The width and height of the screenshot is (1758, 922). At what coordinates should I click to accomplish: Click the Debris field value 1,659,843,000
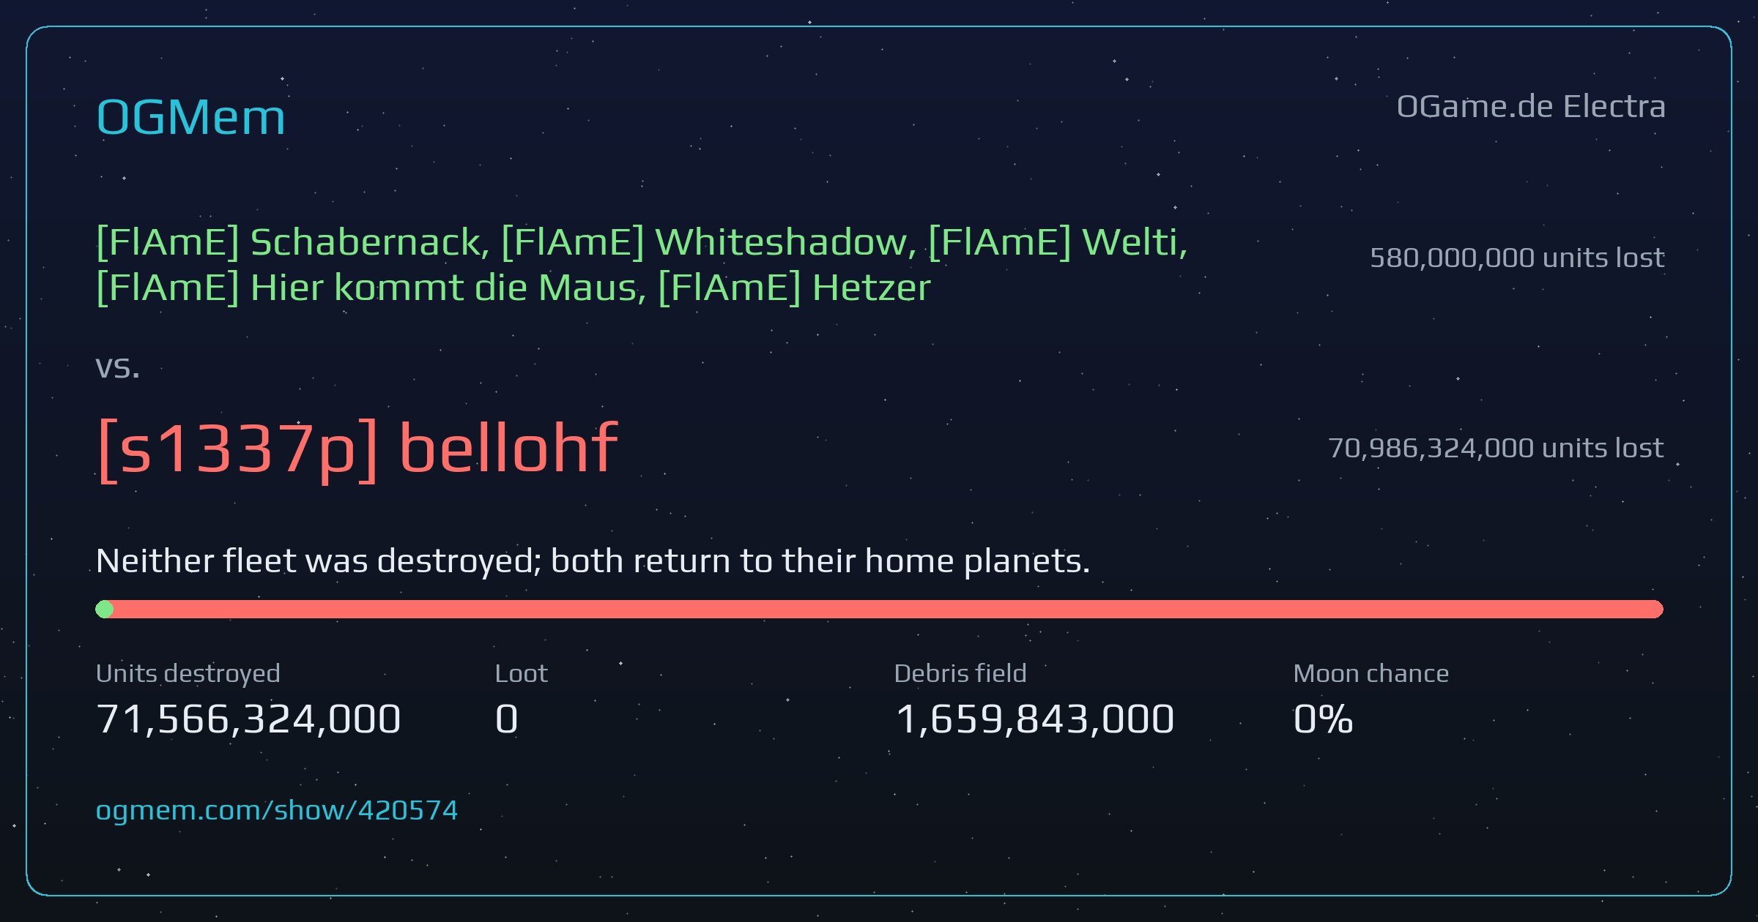(1034, 719)
